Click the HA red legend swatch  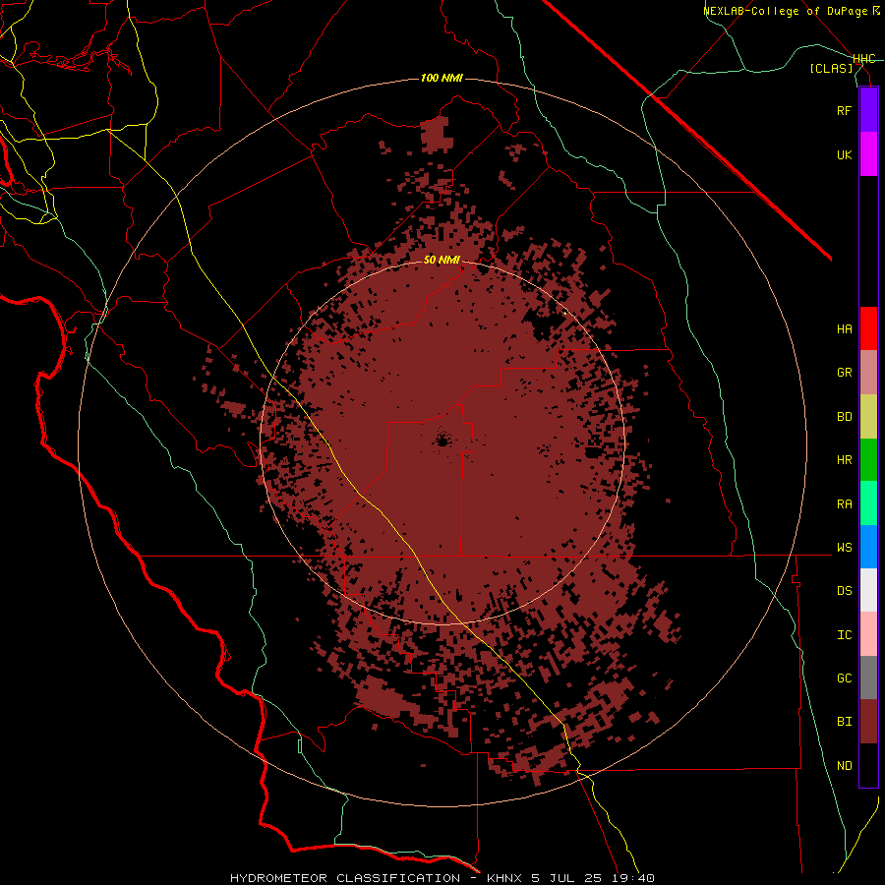[868, 328]
